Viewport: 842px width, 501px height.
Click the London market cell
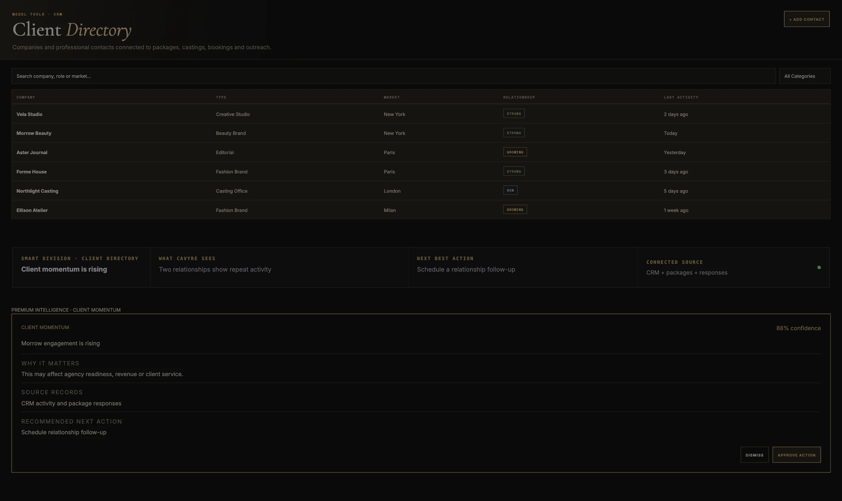392,191
